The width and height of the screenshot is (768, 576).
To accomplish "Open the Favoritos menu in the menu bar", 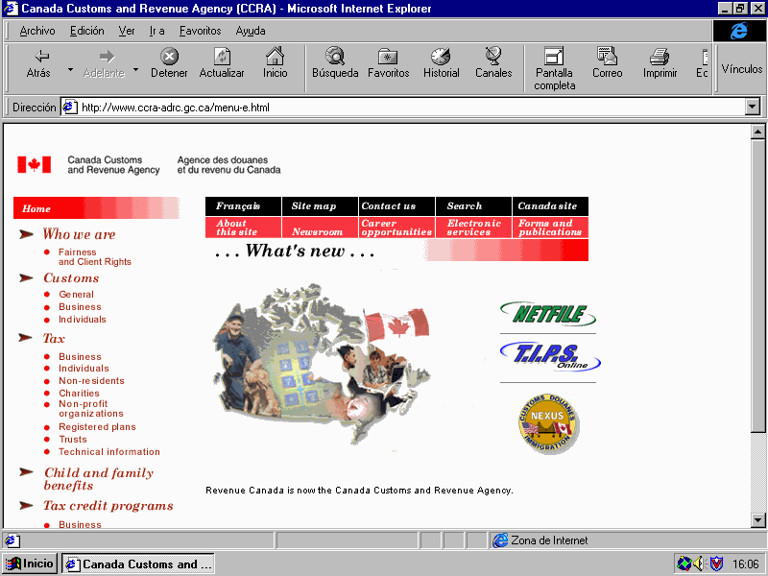I will click(x=200, y=31).
